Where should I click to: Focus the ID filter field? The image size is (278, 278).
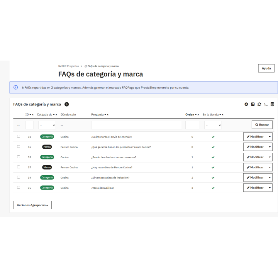coord(29,125)
